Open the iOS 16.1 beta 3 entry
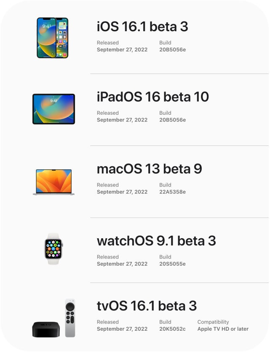Viewport: 270px width, 353px height. click(x=143, y=27)
